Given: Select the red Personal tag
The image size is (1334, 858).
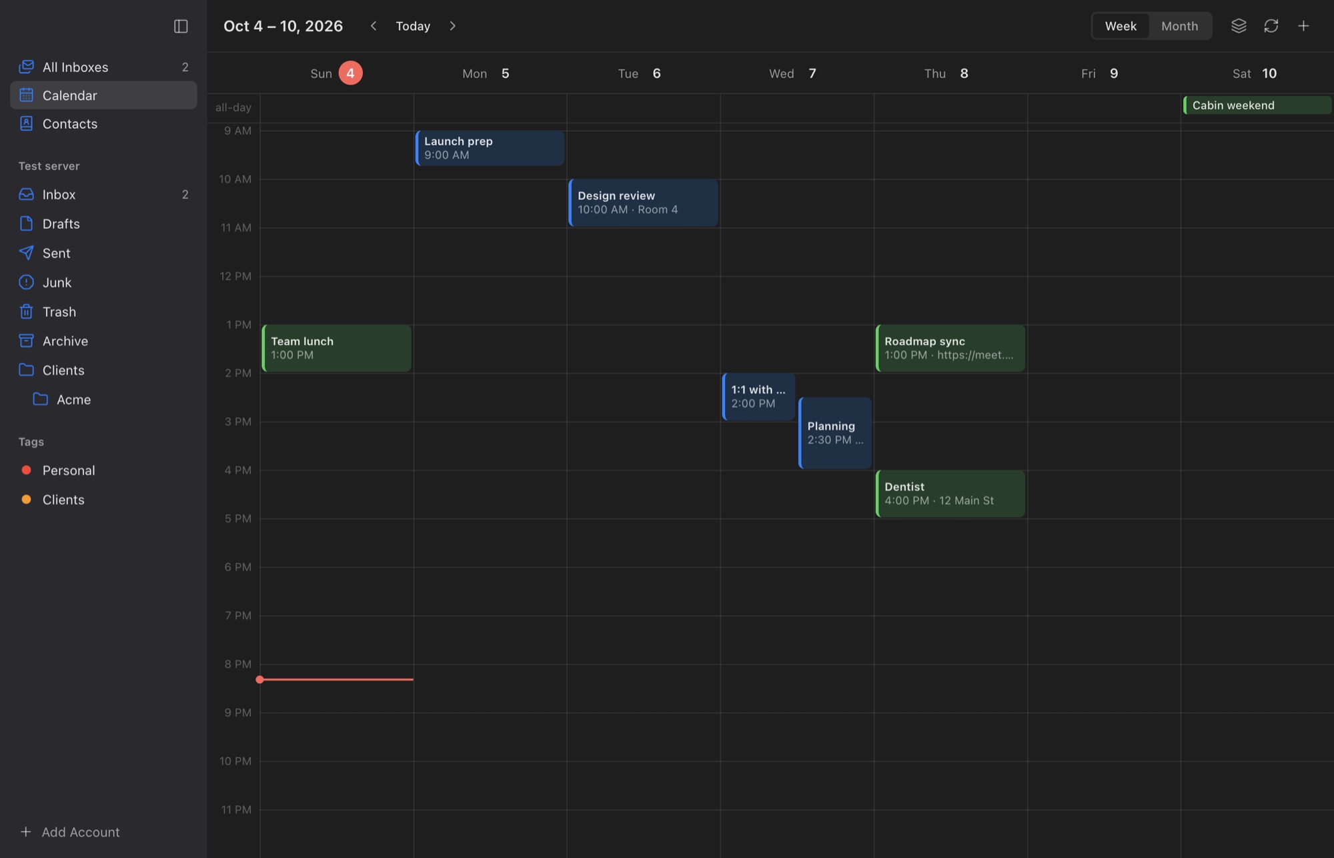Looking at the screenshot, I should (x=103, y=470).
